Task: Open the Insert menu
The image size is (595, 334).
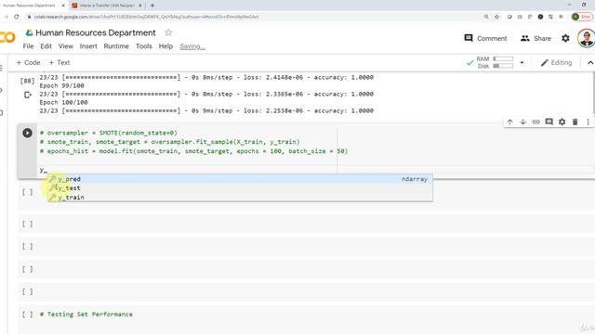Action: click(x=88, y=46)
